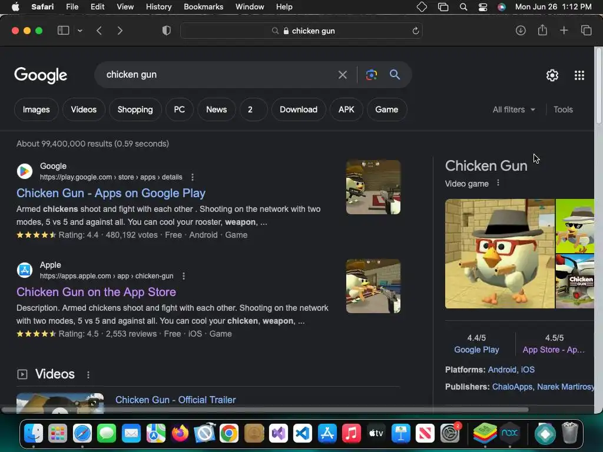Select the Download filter chip

coord(299,109)
